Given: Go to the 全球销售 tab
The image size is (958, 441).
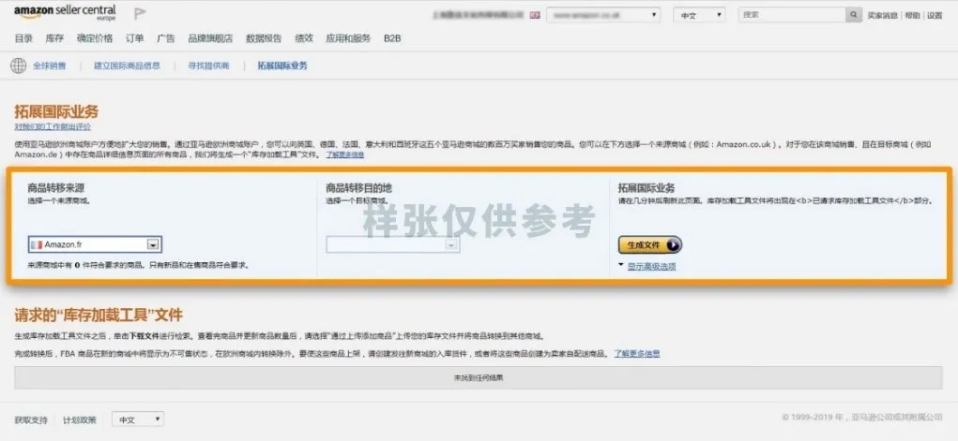Looking at the screenshot, I should click(50, 66).
